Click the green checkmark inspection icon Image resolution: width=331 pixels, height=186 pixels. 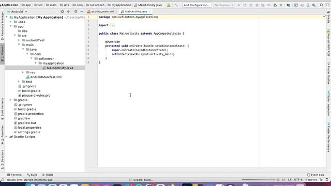click(x=324, y=16)
